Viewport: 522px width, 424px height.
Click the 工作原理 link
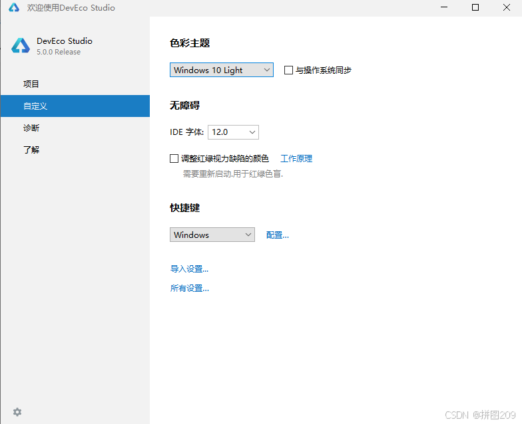[296, 158]
